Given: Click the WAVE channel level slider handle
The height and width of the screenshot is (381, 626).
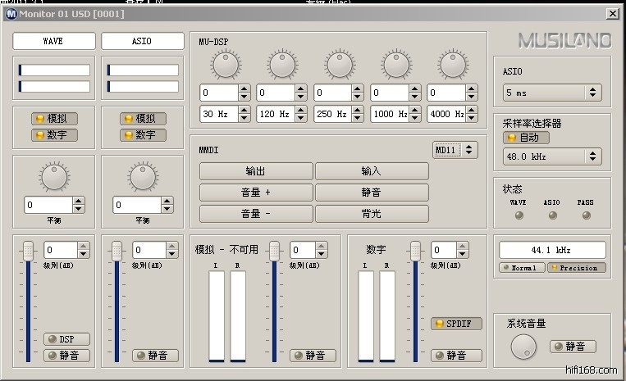Looking at the screenshot, I should pyautogui.click(x=29, y=249).
